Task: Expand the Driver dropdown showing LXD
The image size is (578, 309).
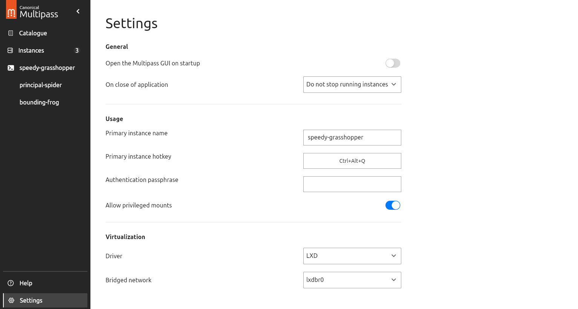Action: [x=352, y=256]
